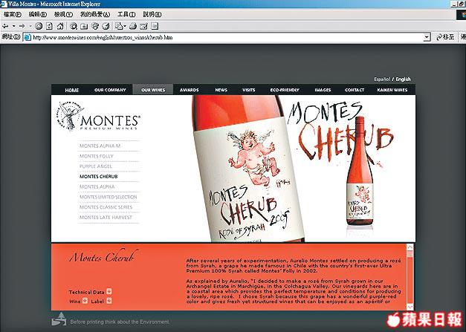Go back using the Back arrow
The height and width of the screenshot is (332, 466).
click(5, 27)
